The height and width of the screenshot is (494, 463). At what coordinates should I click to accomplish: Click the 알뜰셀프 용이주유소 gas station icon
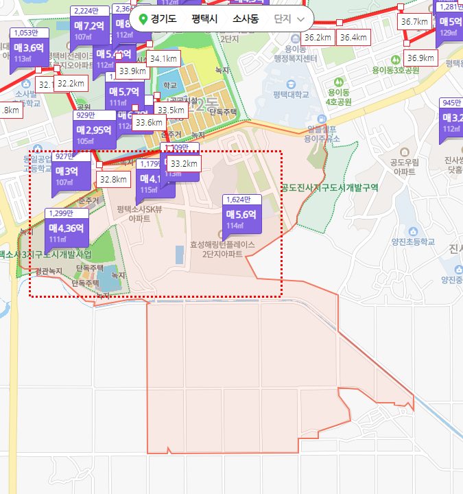pos(322,119)
